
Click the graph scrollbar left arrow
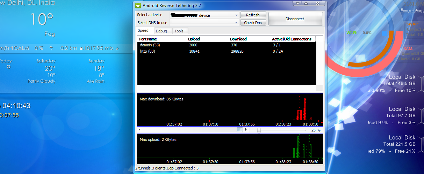[139, 130]
